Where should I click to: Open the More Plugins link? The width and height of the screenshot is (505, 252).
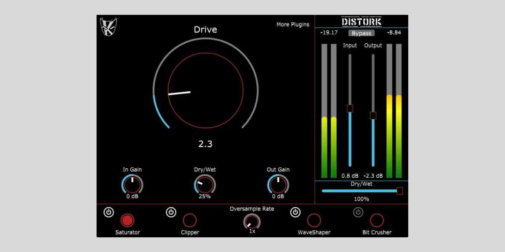point(293,24)
